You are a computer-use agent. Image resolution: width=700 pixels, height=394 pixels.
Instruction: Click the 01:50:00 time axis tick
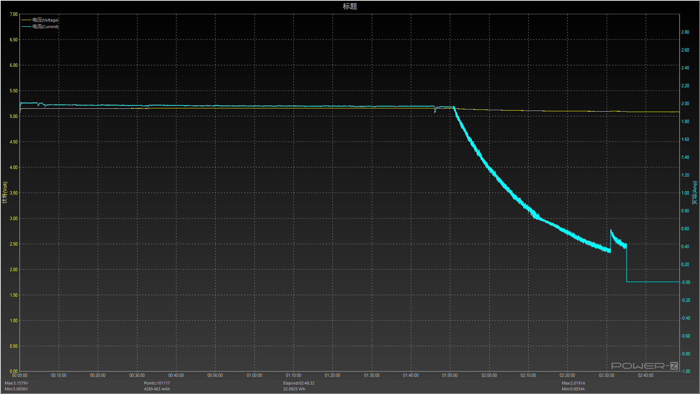point(450,375)
